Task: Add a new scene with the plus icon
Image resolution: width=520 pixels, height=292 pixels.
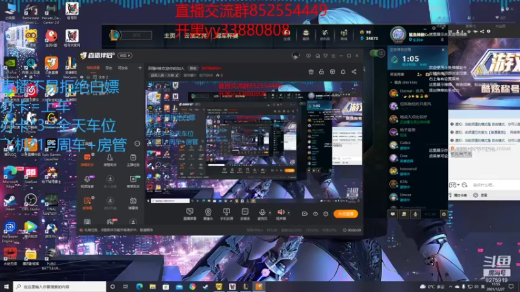Action: pos(140,68)
